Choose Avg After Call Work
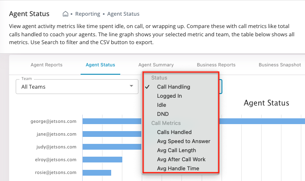This screenshot has height=181, width=305. (x=181, y=160)
